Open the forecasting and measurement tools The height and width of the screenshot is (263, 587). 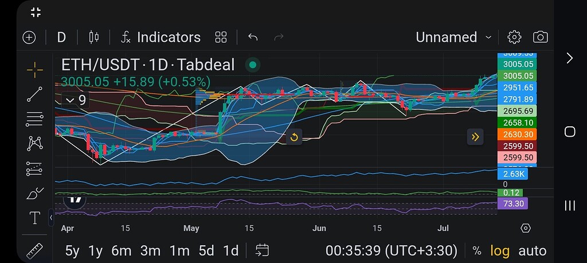(x=34, y=169)
